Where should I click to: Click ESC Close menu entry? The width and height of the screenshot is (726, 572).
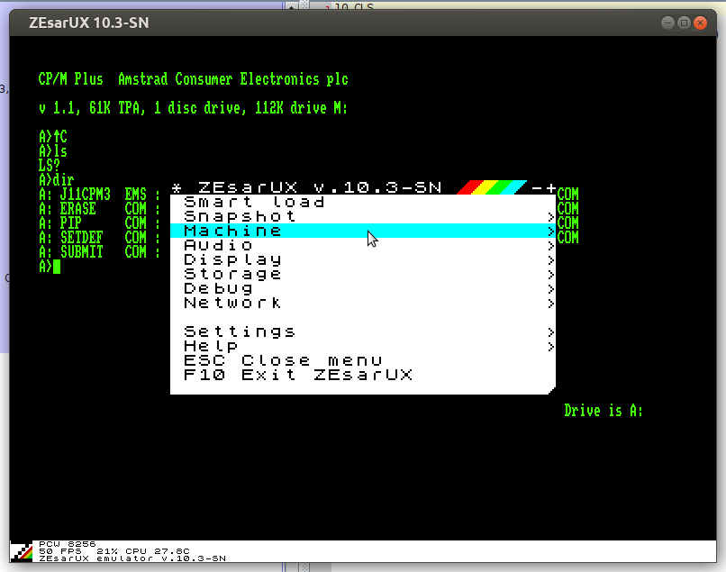point(362,360)
